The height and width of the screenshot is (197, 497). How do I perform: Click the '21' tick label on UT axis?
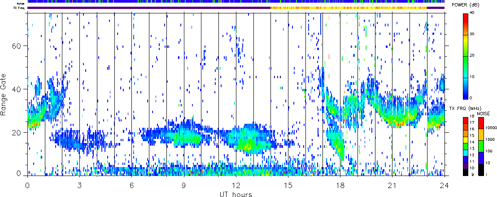tap(392, 186)
